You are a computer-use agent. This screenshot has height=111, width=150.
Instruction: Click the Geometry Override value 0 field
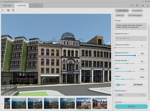(x=142, y=46)
